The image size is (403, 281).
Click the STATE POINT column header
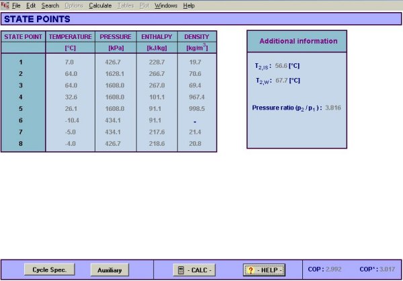click(23, 37)
